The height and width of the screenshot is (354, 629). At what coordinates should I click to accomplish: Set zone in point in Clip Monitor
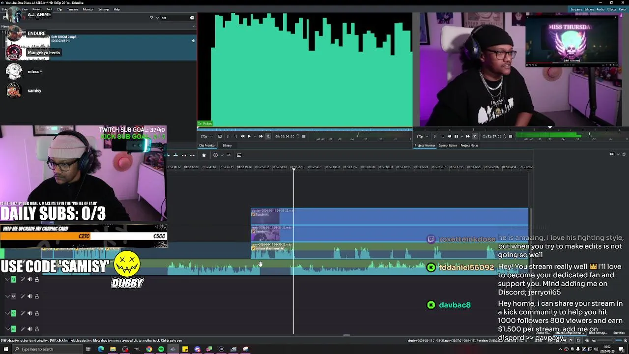(x=229, y=136)
